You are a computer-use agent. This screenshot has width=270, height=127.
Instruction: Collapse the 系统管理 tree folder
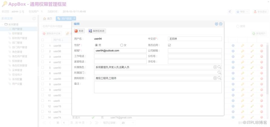(3, 25)
